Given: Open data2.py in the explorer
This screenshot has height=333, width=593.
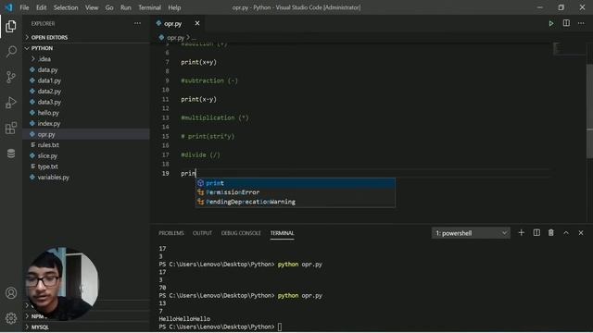Looking at the screenshot, I should click(x=49, y=91).
